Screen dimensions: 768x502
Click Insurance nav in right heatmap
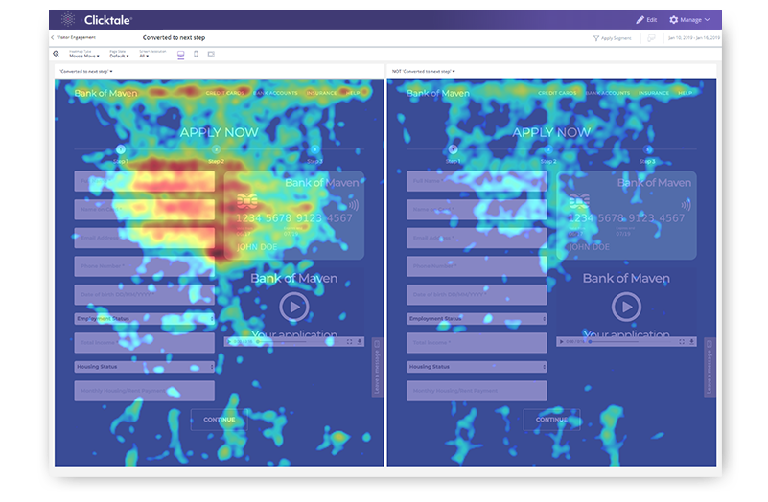click(x=654, y=93)
